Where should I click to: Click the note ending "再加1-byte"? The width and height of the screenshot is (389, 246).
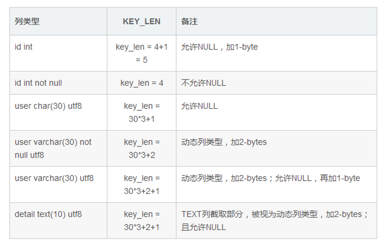click(271, 178)
